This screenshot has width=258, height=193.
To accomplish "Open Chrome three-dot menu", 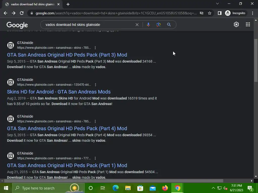I will point(252,13).
